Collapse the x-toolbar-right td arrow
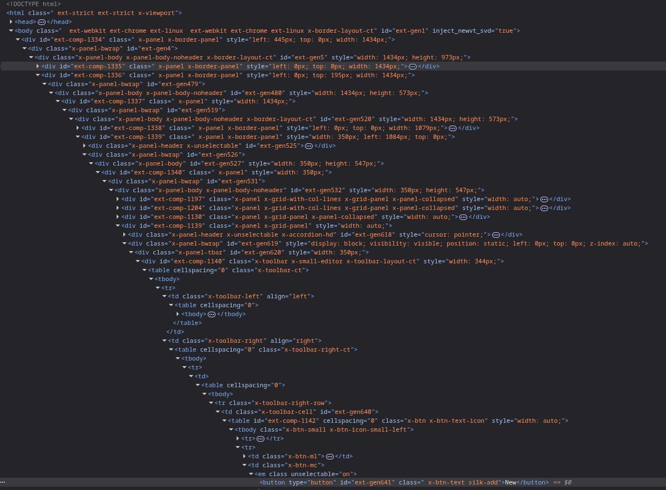Screen dimensions: 666x490 pos(164,341)
